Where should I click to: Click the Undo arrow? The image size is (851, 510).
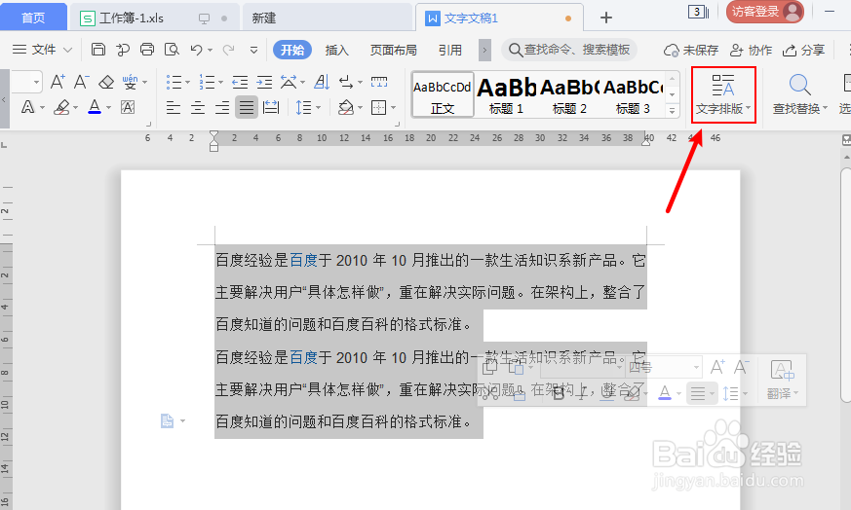[196, 50]
